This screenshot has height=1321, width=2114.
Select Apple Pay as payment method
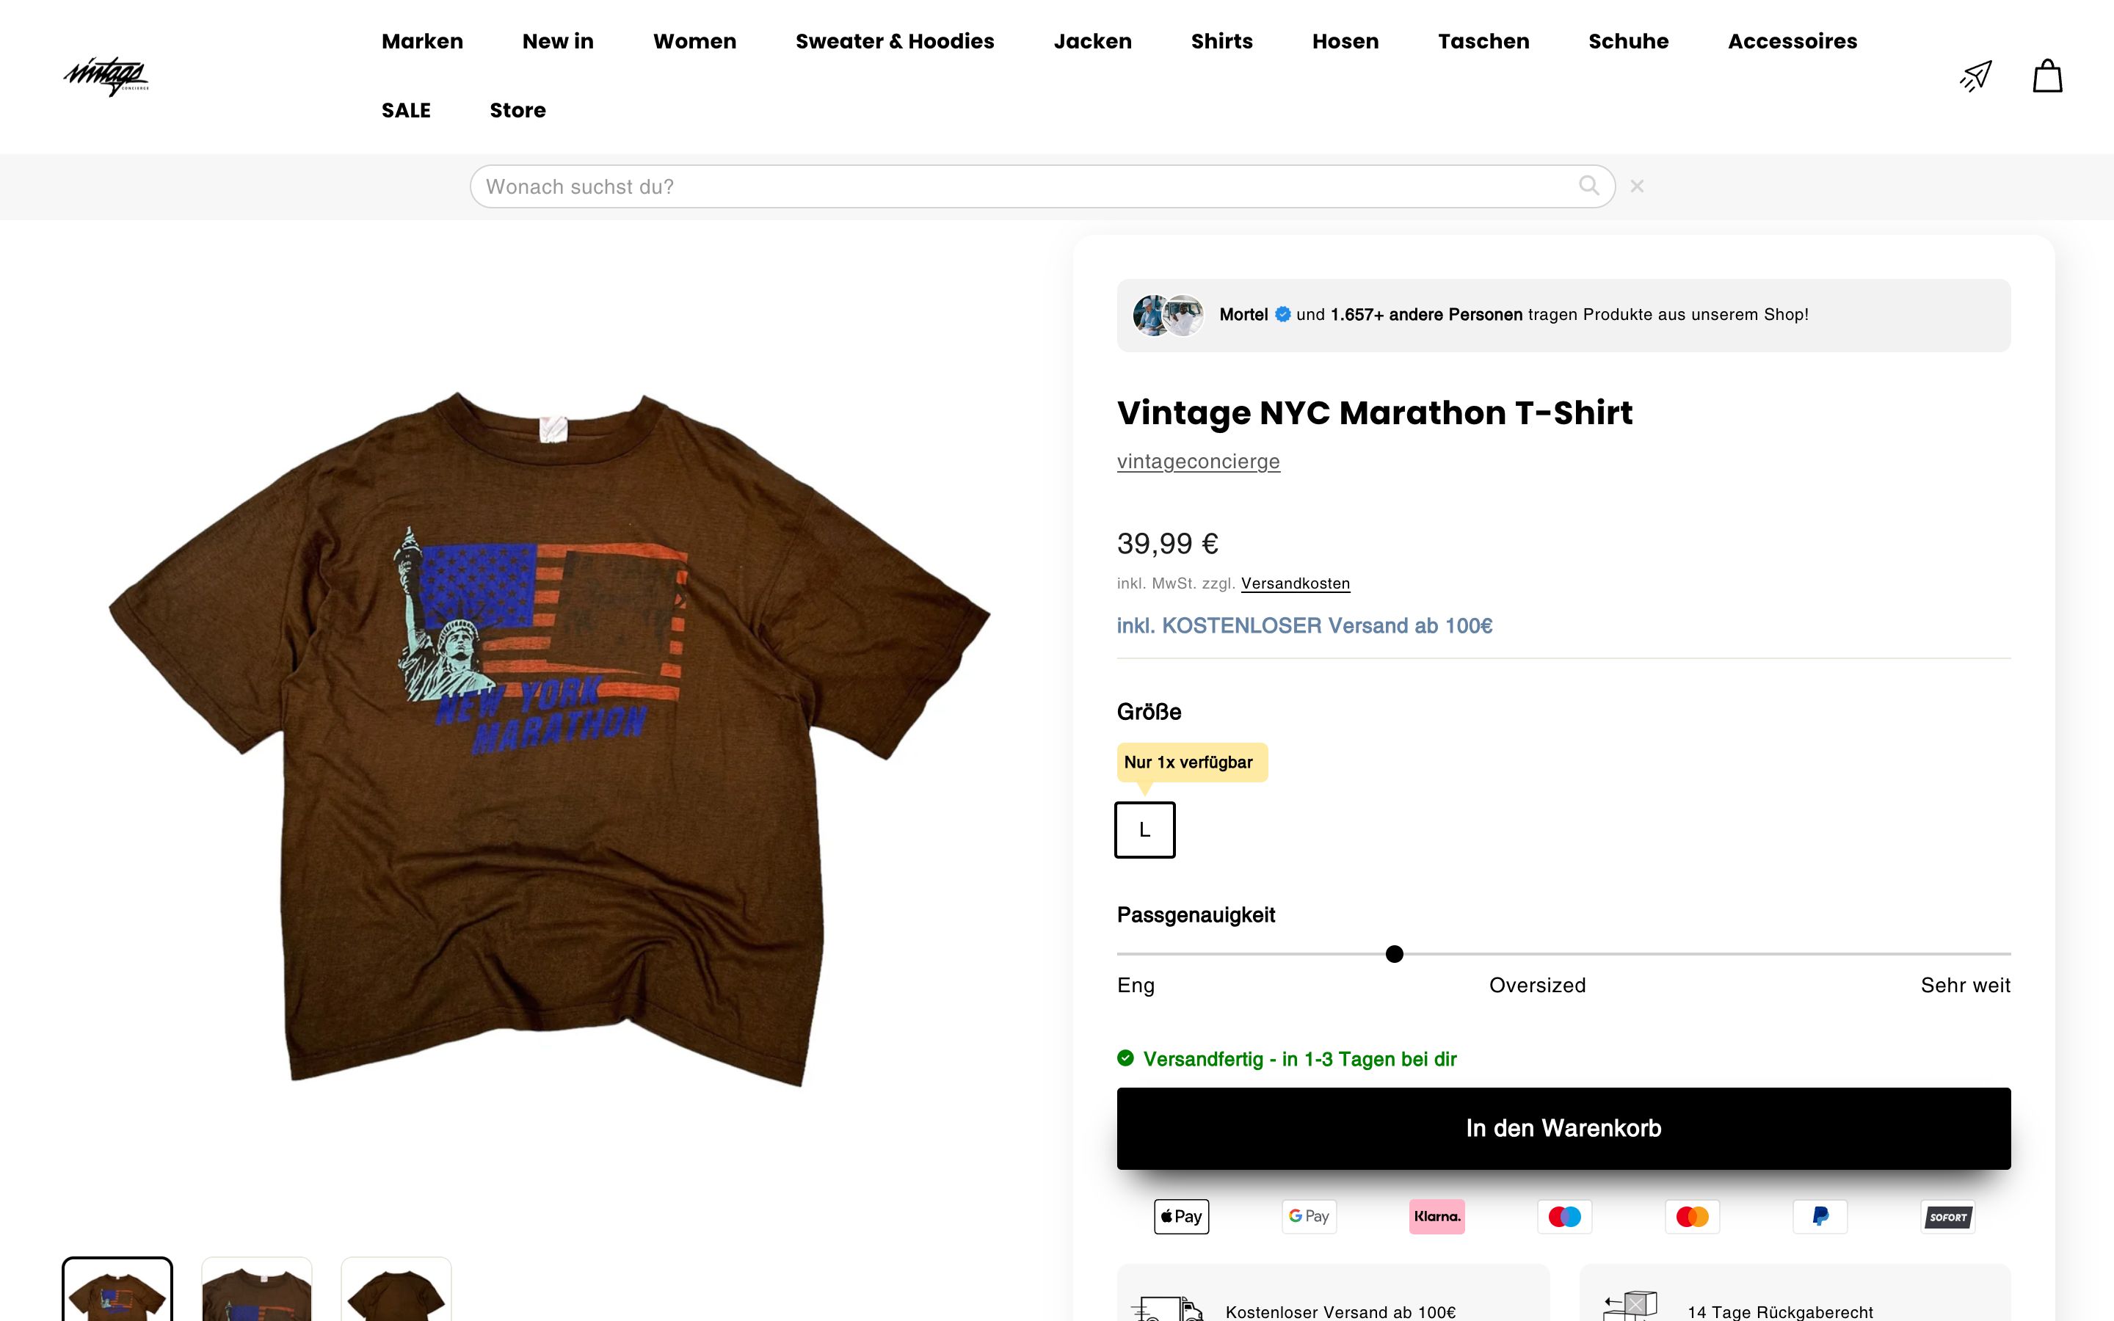pos(1181,1216)
